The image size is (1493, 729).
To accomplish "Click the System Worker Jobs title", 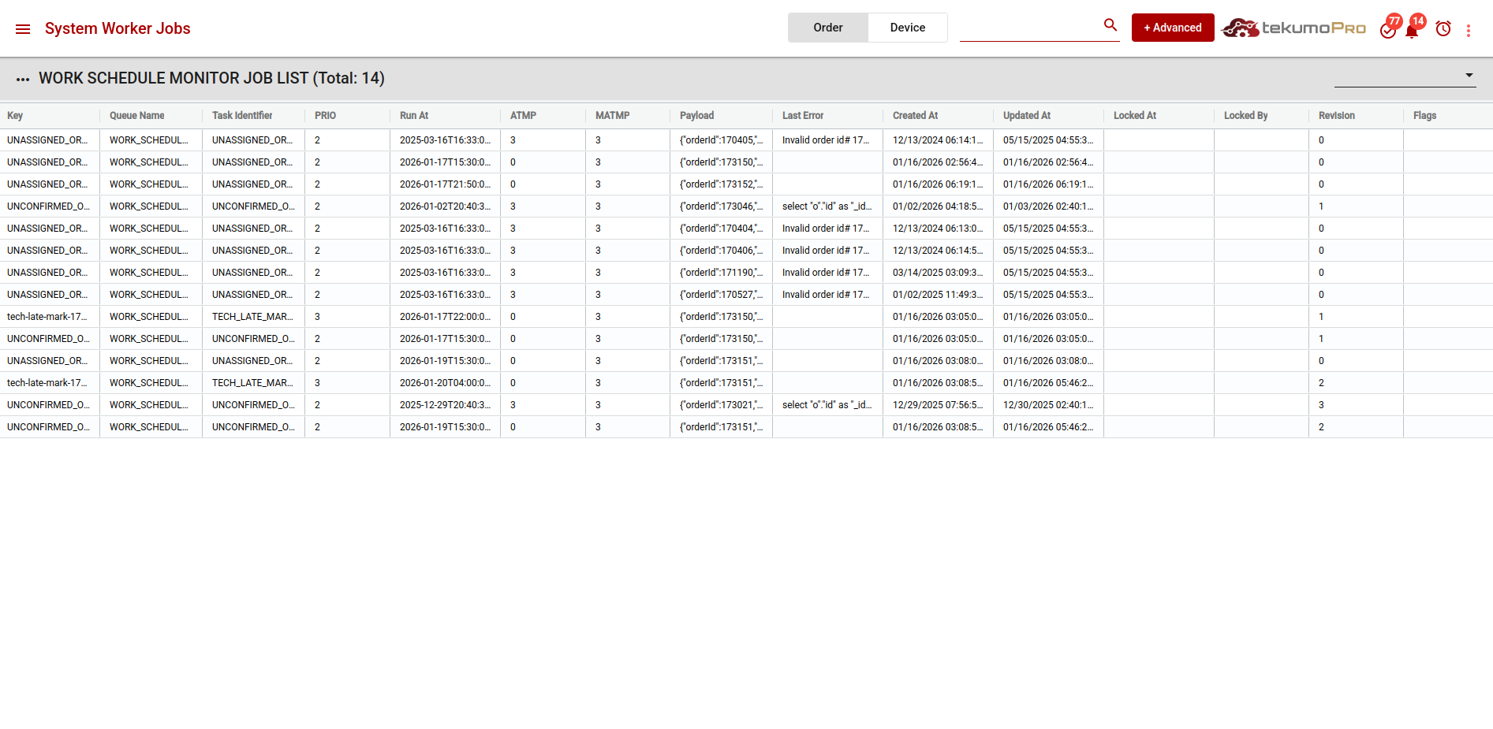I will [x=118, y=28].
